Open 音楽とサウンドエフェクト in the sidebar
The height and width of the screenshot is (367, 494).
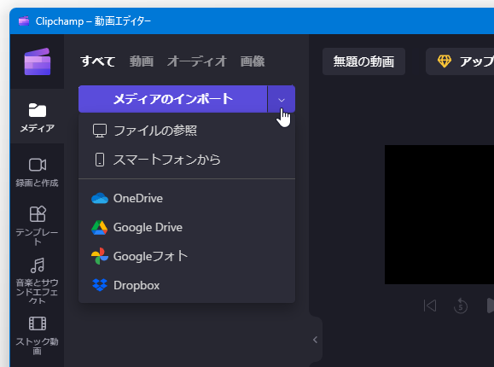point(38,281)
